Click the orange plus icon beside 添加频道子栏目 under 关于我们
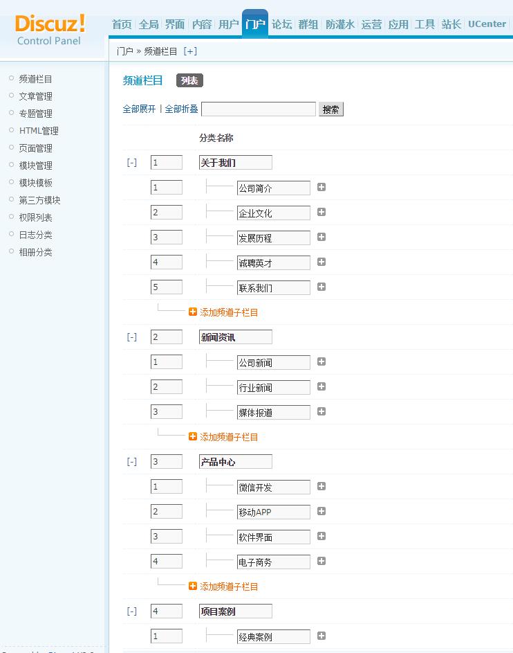 pos(193,312)
